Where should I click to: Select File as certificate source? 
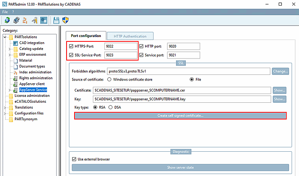[192, 79]
